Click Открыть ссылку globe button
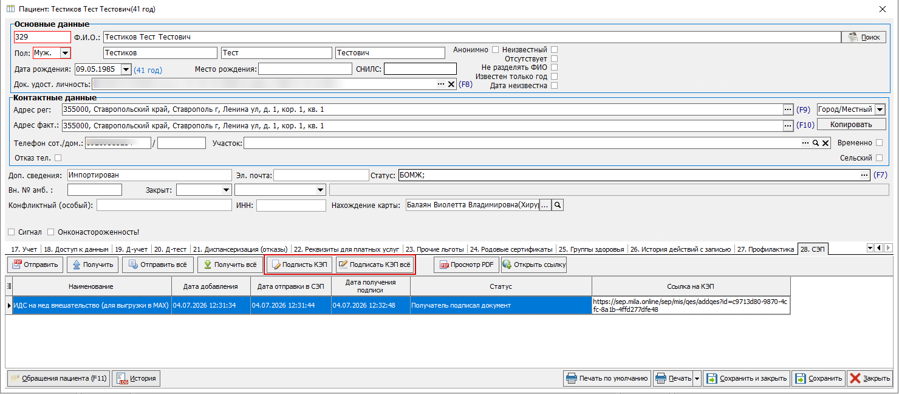The height and width of the screenshot is (394, 899). pyautogui.click(x=534, y=264)
